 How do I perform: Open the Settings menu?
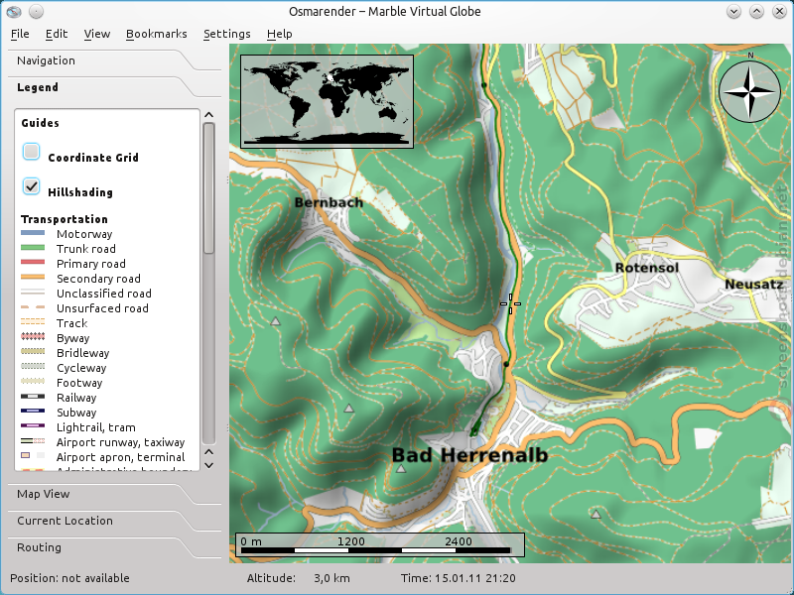point(227,34)
